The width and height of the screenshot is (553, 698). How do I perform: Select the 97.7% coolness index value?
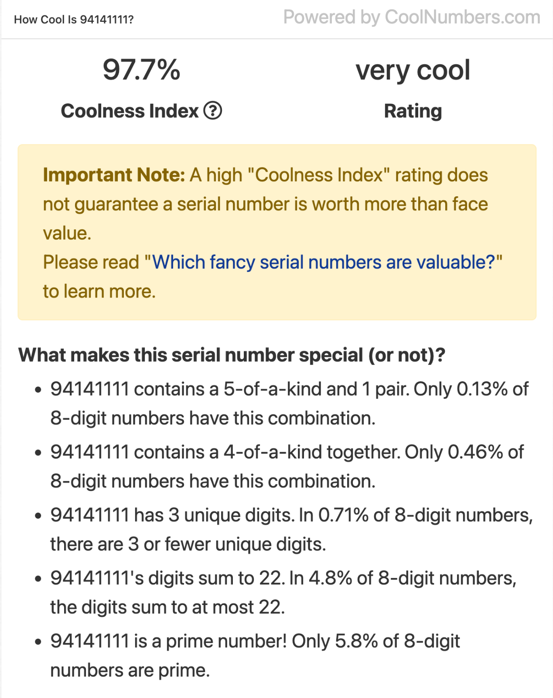(141, 69)
